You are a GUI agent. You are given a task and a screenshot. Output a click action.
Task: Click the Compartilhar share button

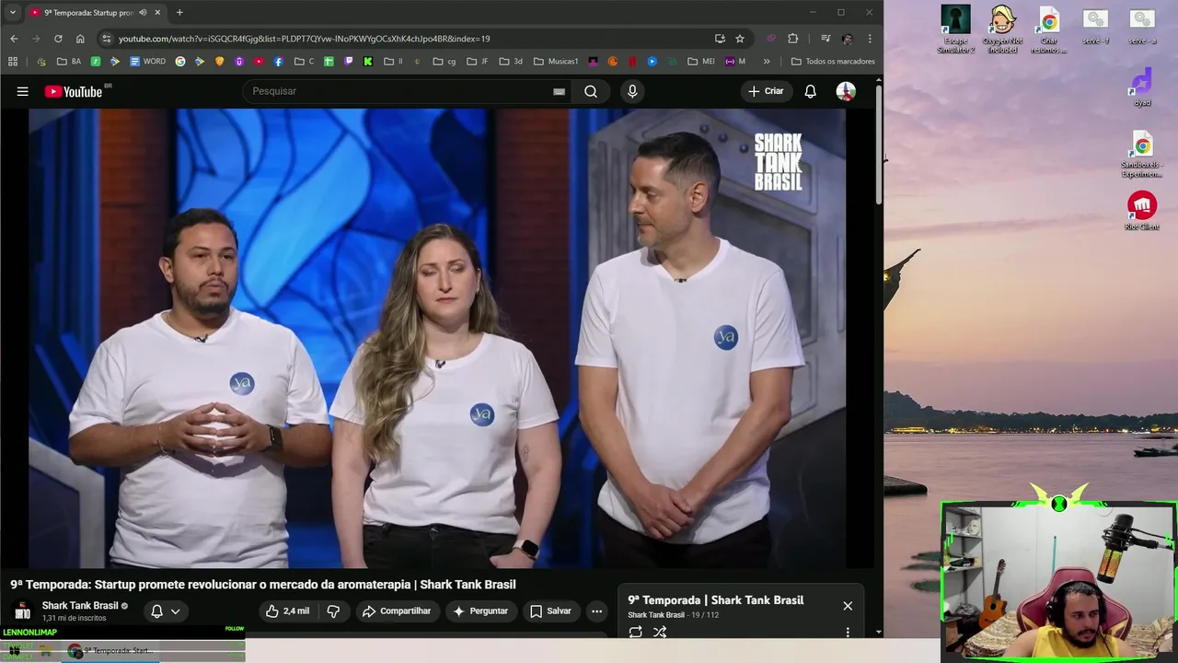point(396,611)
